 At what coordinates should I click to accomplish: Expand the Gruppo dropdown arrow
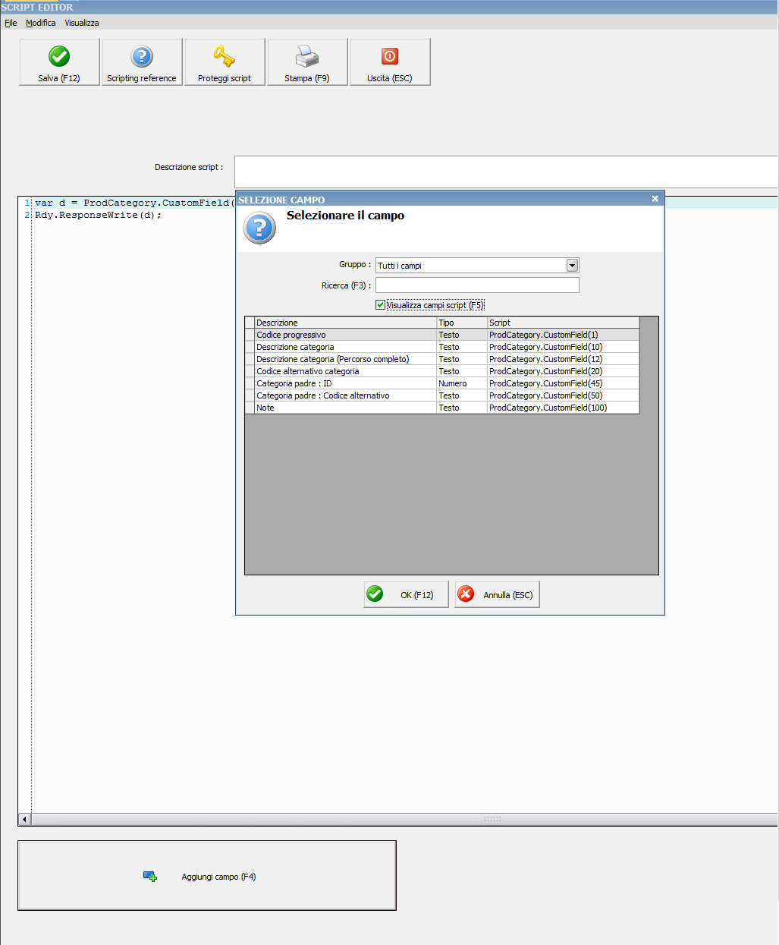(x=573, y=265)
